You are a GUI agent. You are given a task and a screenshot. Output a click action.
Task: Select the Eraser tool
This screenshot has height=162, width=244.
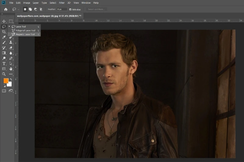pyautogui.click(x=11, y=48)
